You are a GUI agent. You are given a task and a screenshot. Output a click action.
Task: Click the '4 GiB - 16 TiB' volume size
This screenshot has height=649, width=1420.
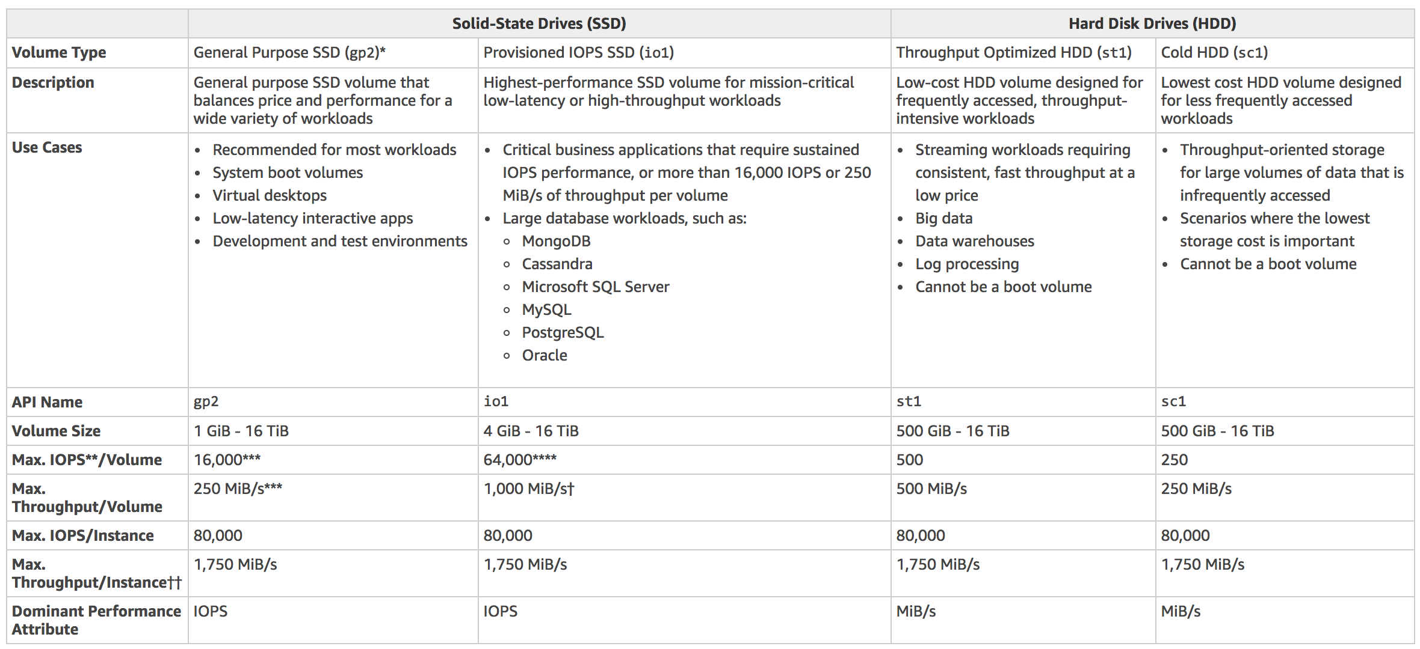(x=531, y=431)
